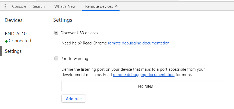Close the Remote devices tab
Image resolution: width=234 pixels, height=109 pixels.
point(116,6)
